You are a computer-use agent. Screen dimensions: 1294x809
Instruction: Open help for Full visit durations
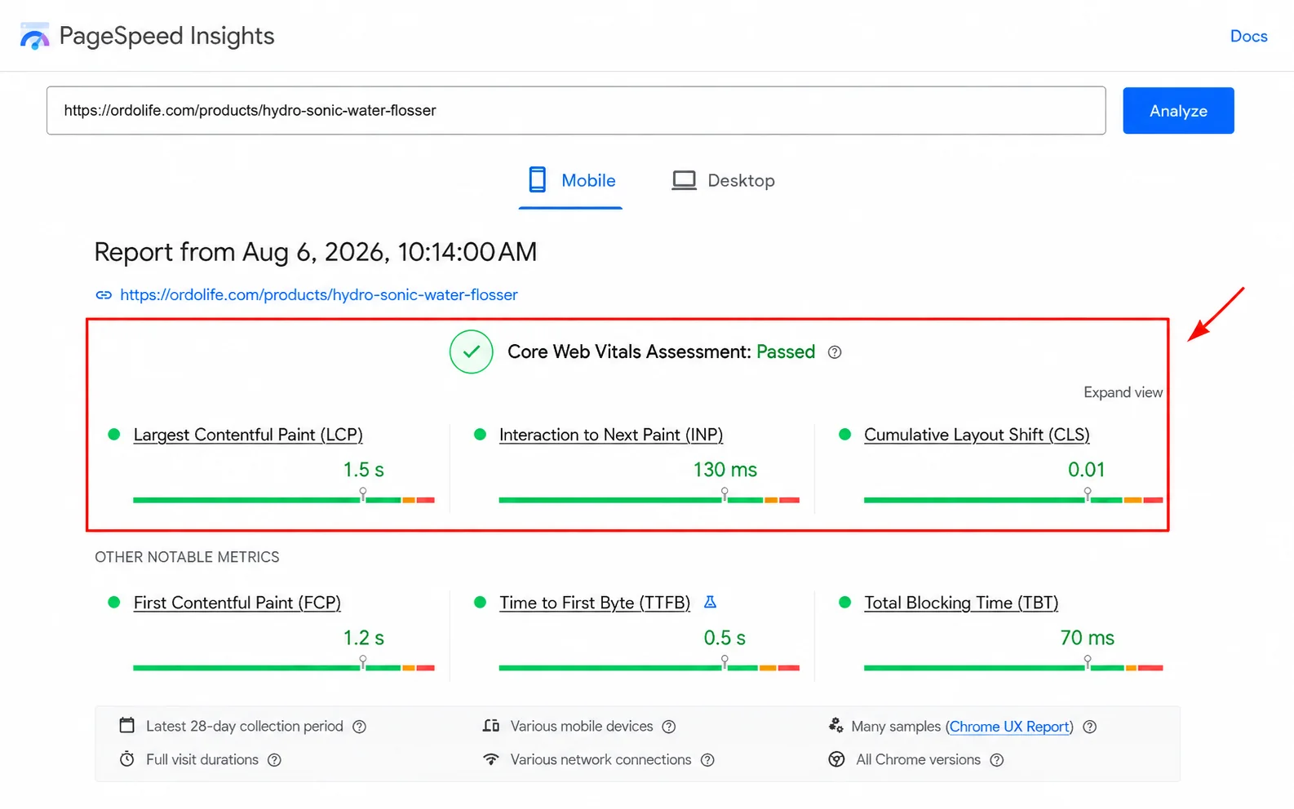point(274,760)
